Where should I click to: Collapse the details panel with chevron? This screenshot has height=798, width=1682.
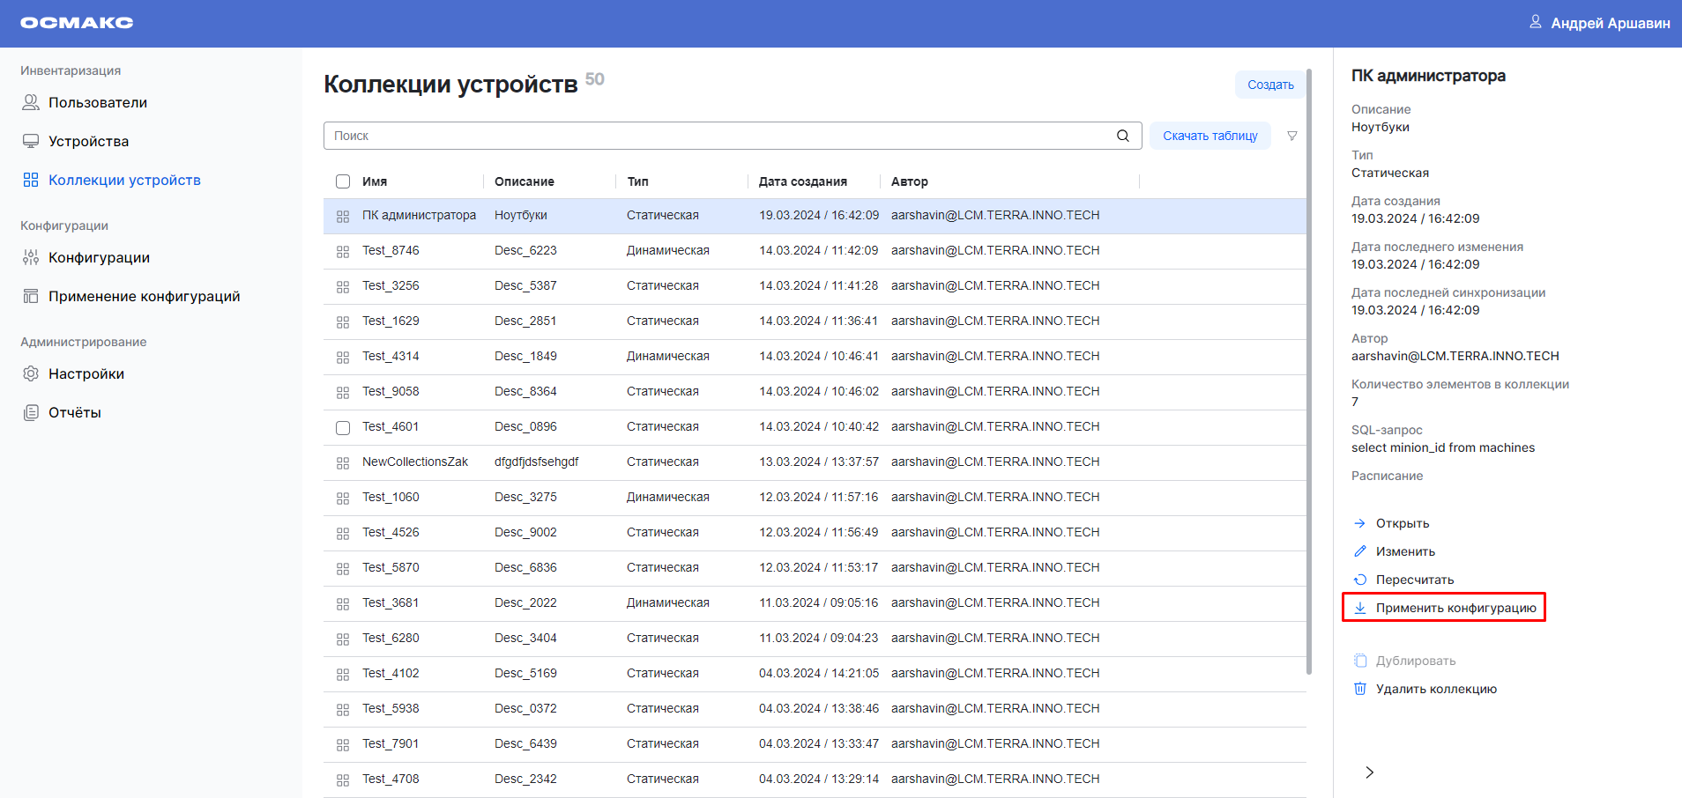(x=1369, y=772)
